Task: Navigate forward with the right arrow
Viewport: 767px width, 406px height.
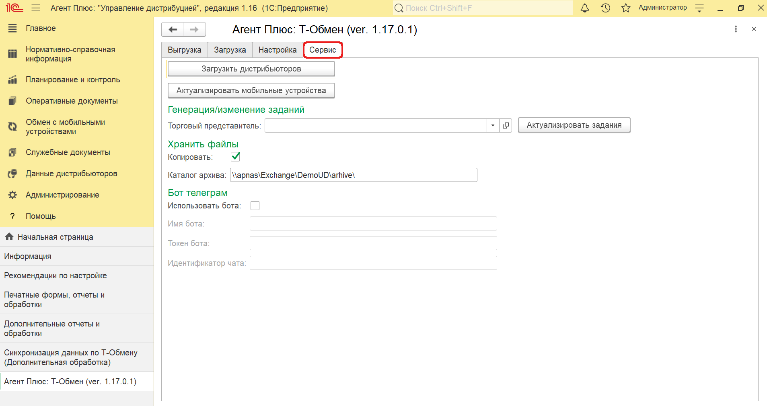Action: coord(194,29)
